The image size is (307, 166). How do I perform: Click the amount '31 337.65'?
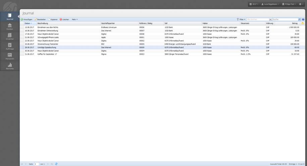pos(295,54)
